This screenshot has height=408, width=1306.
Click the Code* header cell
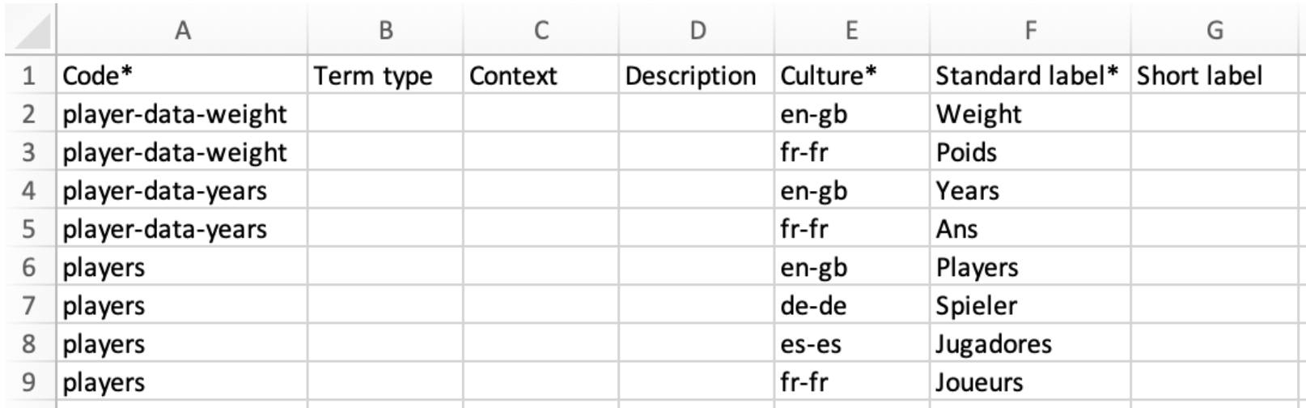182,75
